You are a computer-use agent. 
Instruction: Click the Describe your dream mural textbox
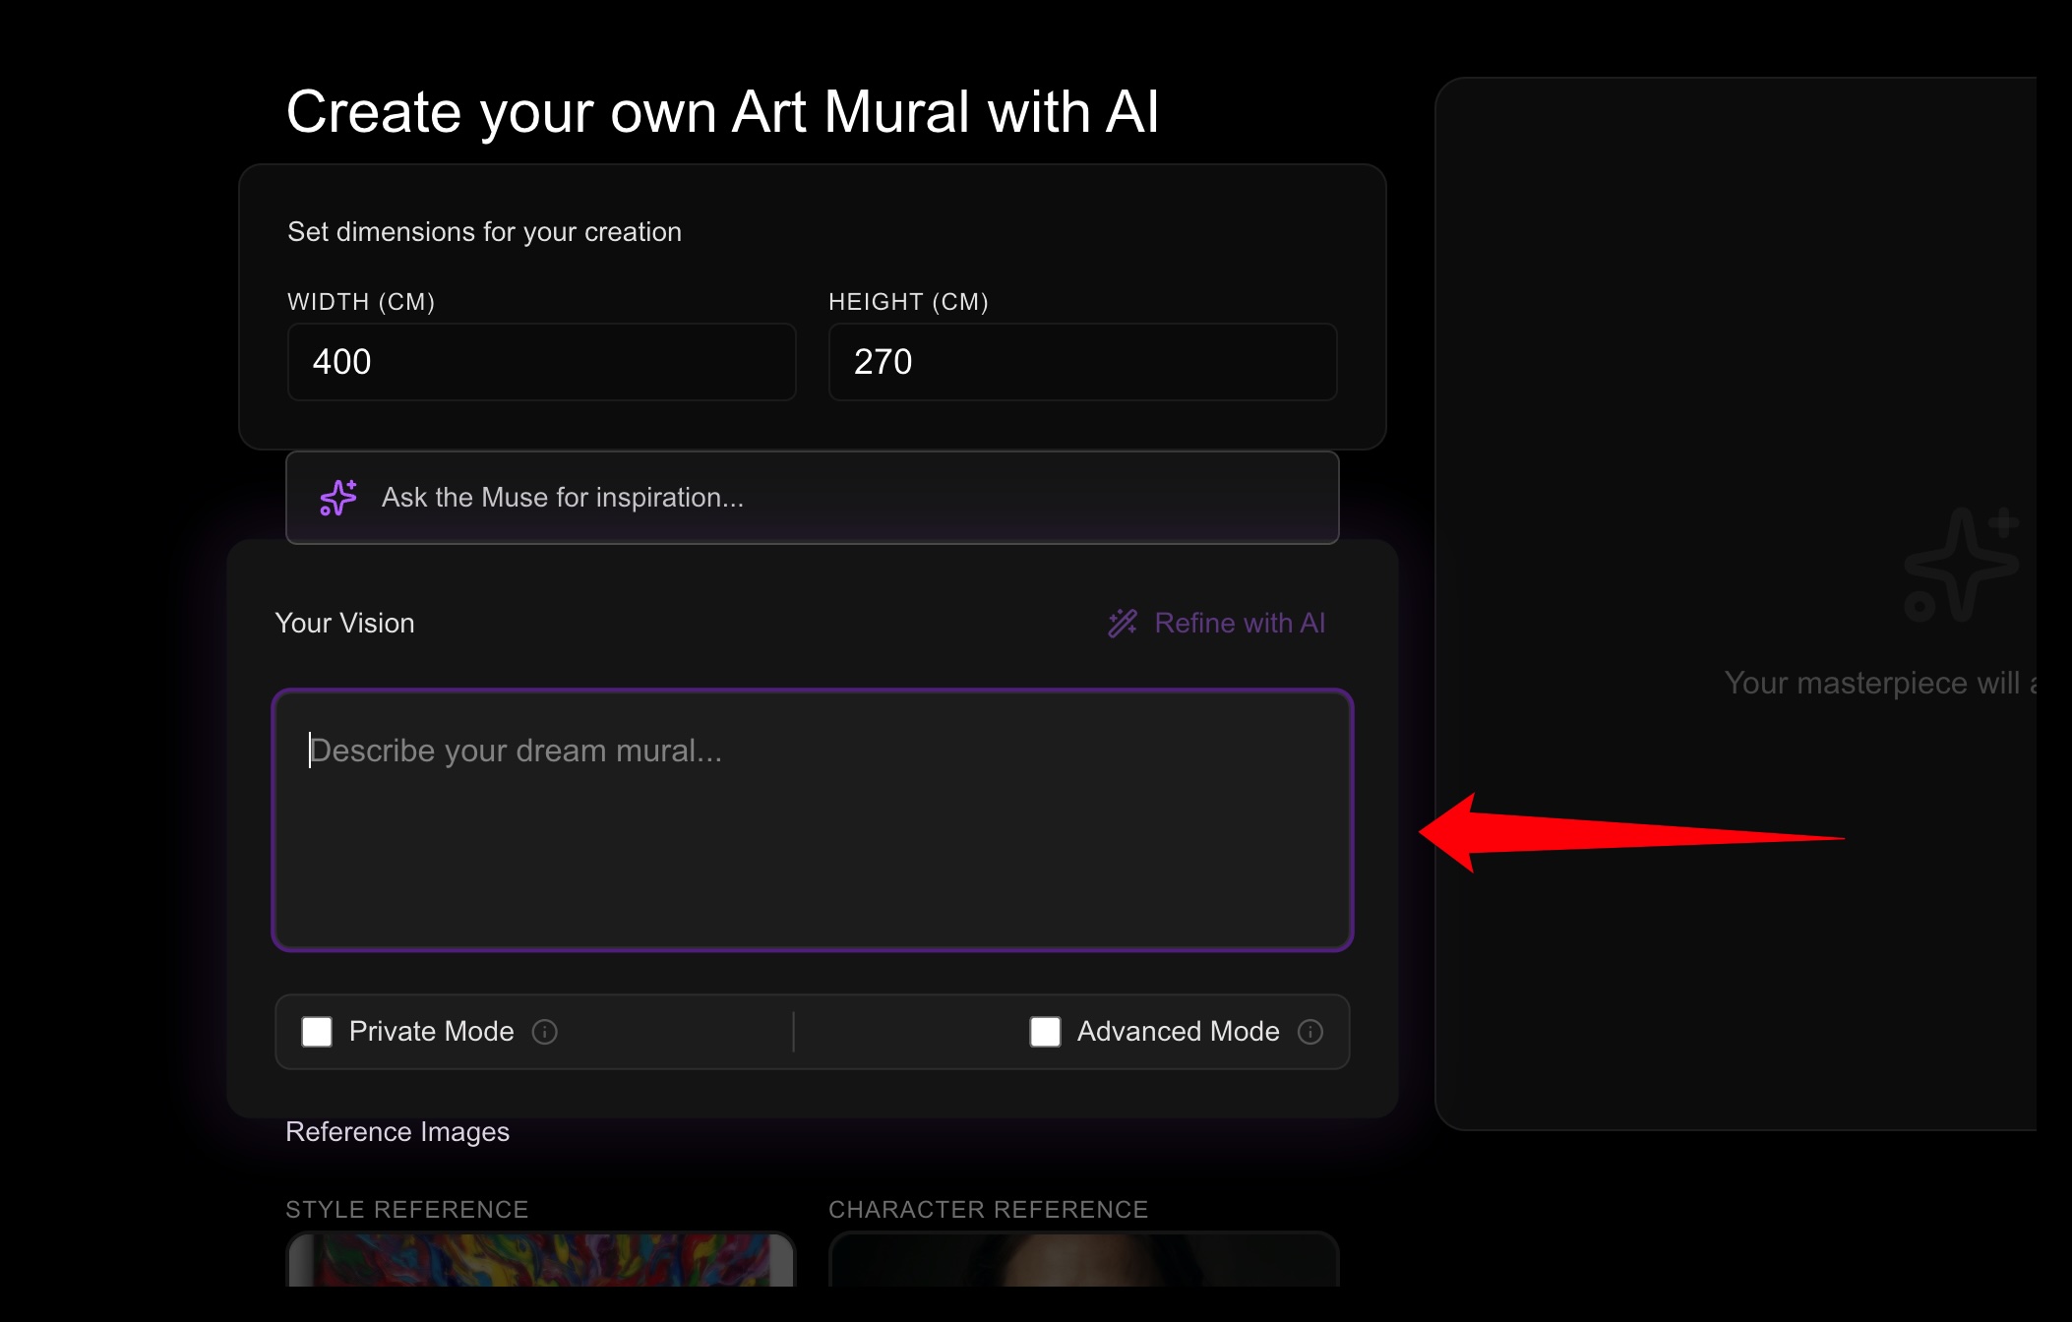coord(813,820)
